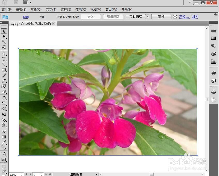This screenshot has height=176, width=219.
Task: Click the 编辑原稿 button
Action: [x=113, y=17]
